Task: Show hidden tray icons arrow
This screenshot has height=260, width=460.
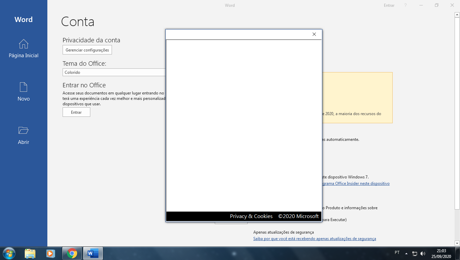Action: coord(406,253)
